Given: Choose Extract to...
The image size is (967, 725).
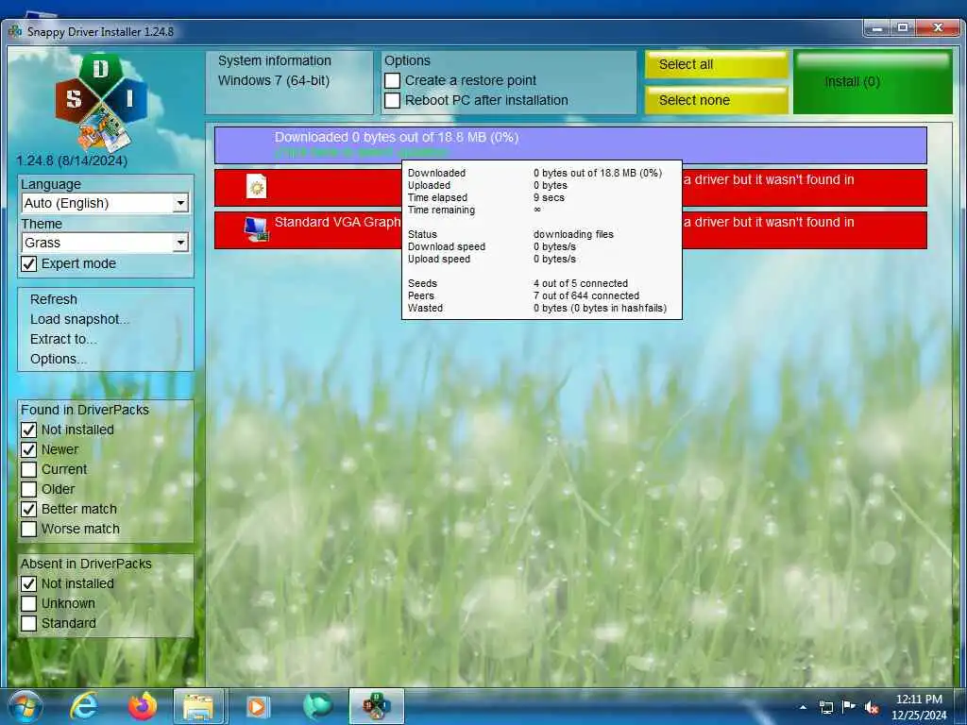Looking at the screenshot, I should [x=63, y=339].
